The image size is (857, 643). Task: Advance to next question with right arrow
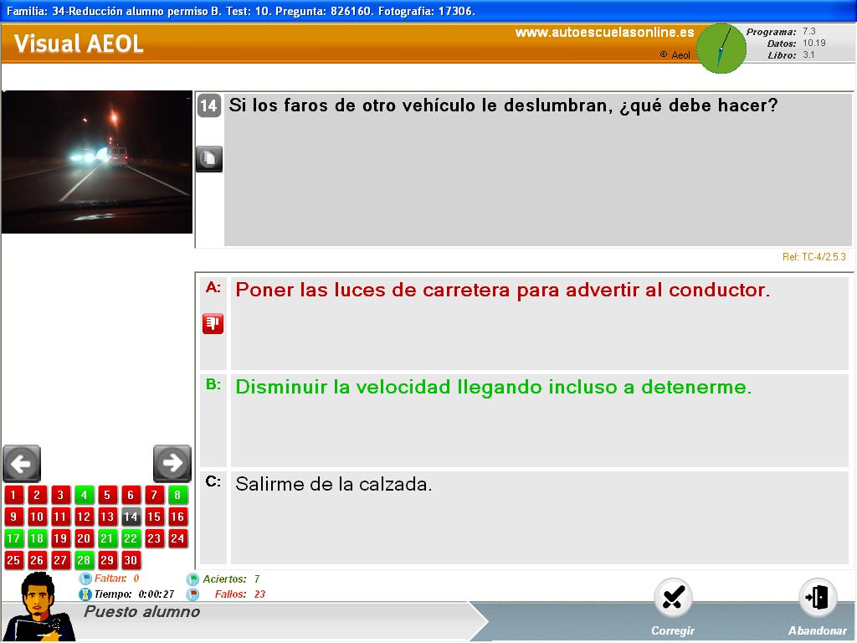pos(172,463)
